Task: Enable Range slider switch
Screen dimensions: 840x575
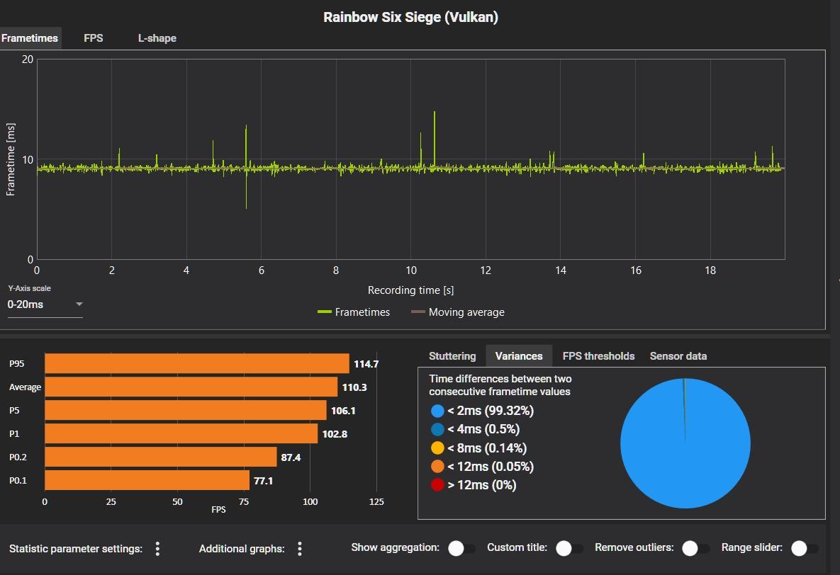Action: [x=805, y=548]
